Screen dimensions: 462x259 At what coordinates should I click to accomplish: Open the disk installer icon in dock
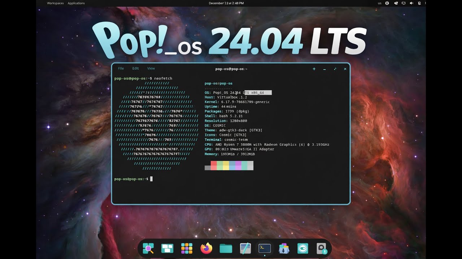coord(322,249)
